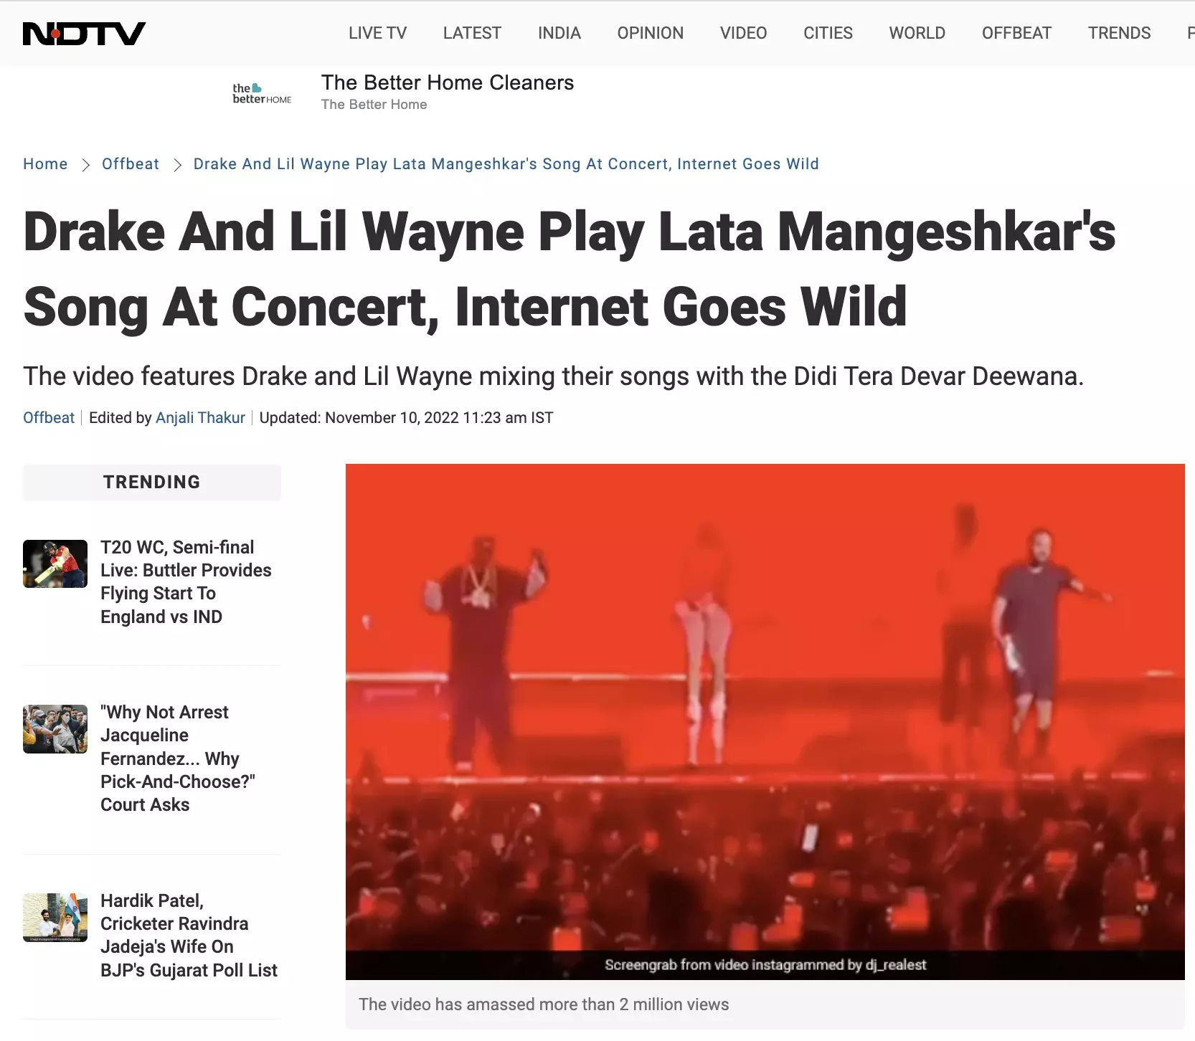The width and height of the screenshot is (1195, 1041).
Task: Navigate to CITIES section
Action: click(828, 33)
